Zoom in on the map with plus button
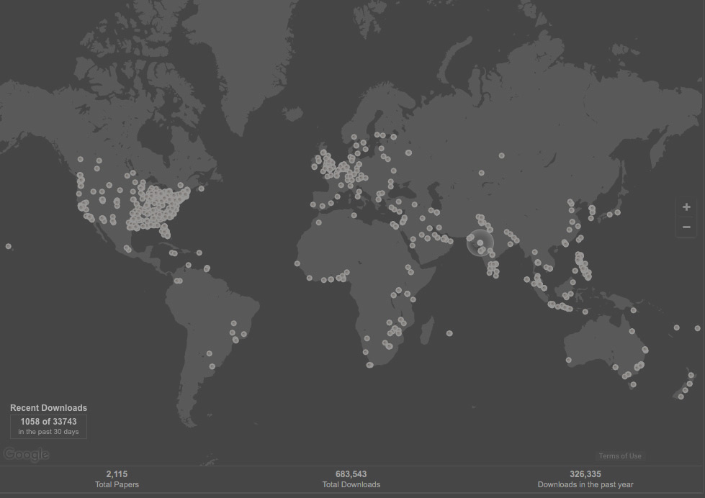This screenshot has width=705, height=498. click(686, 207)
